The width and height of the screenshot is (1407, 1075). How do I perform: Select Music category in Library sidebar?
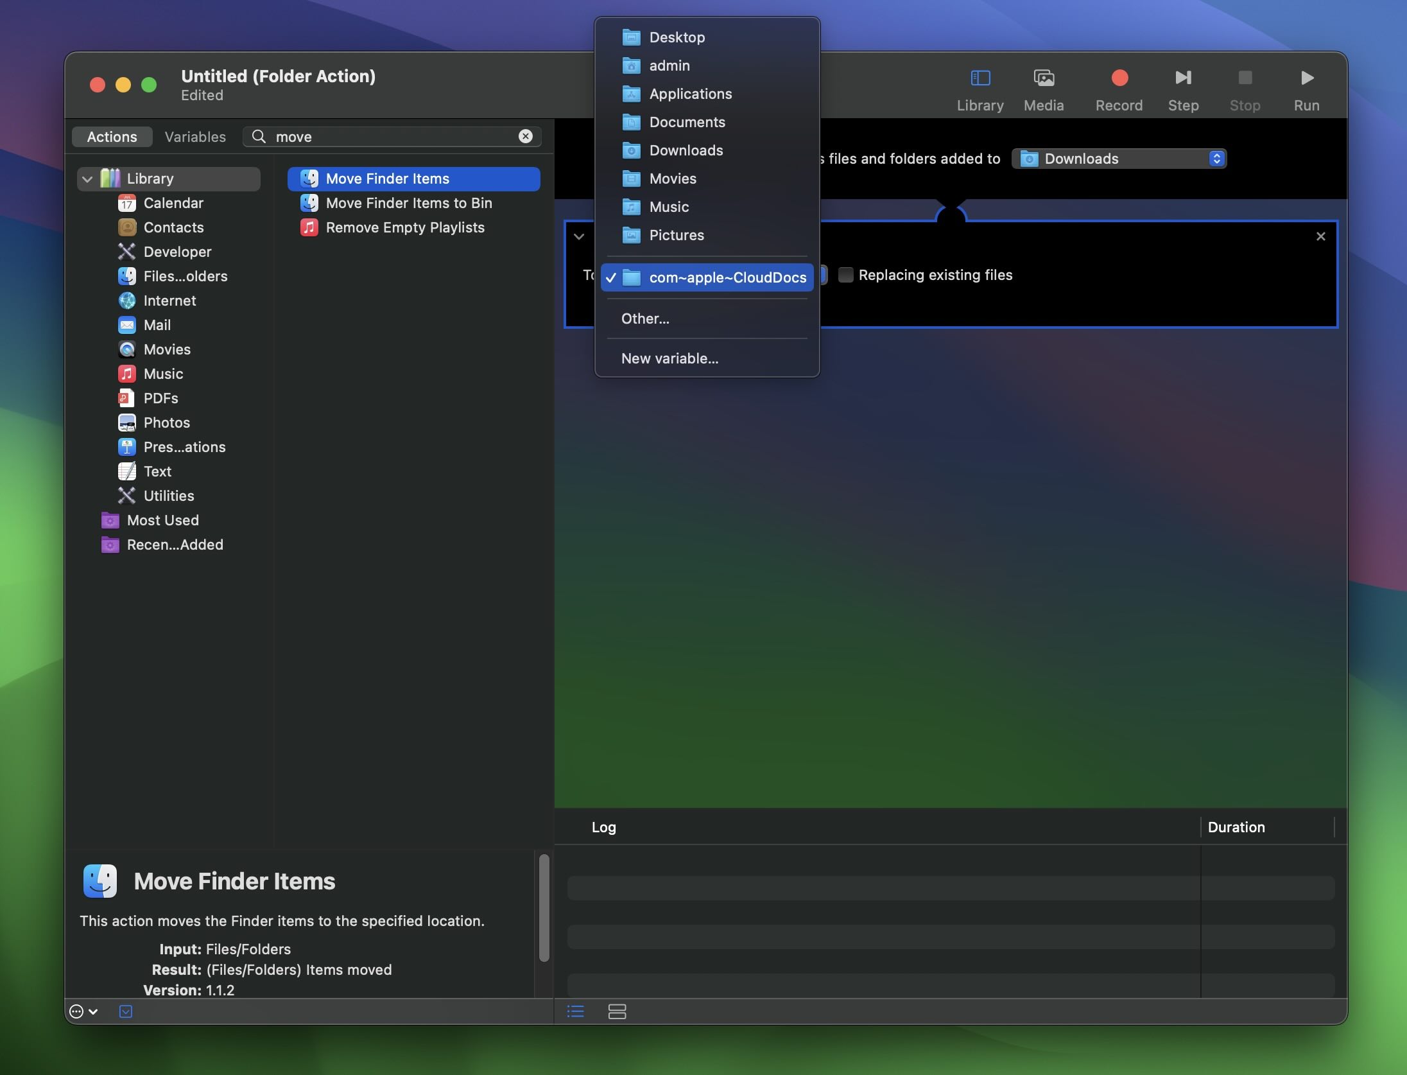(163, 374)
